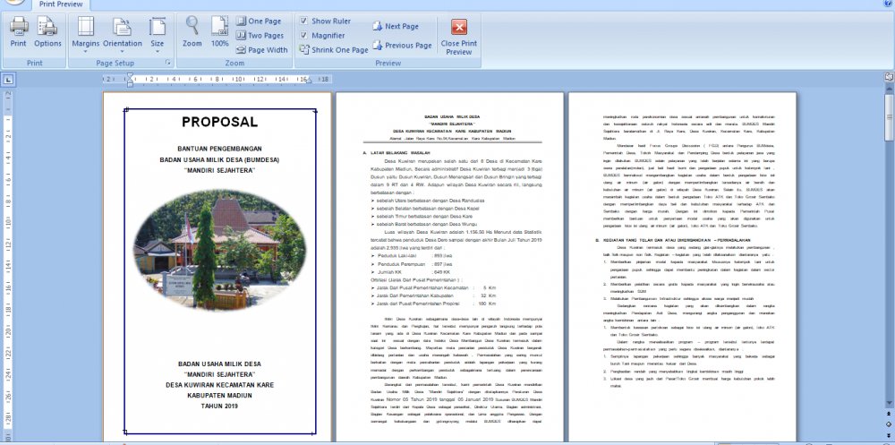Click the third preview page
The image size is (895, 445).
[682, 267]
